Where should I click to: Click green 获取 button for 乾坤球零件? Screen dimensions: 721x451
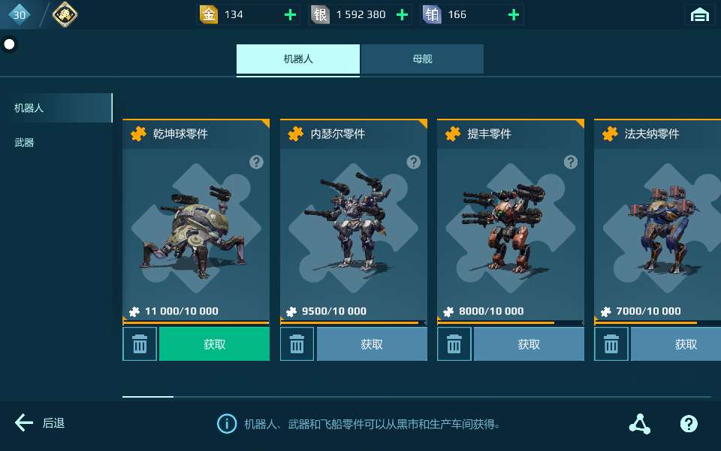coord(214,344)
